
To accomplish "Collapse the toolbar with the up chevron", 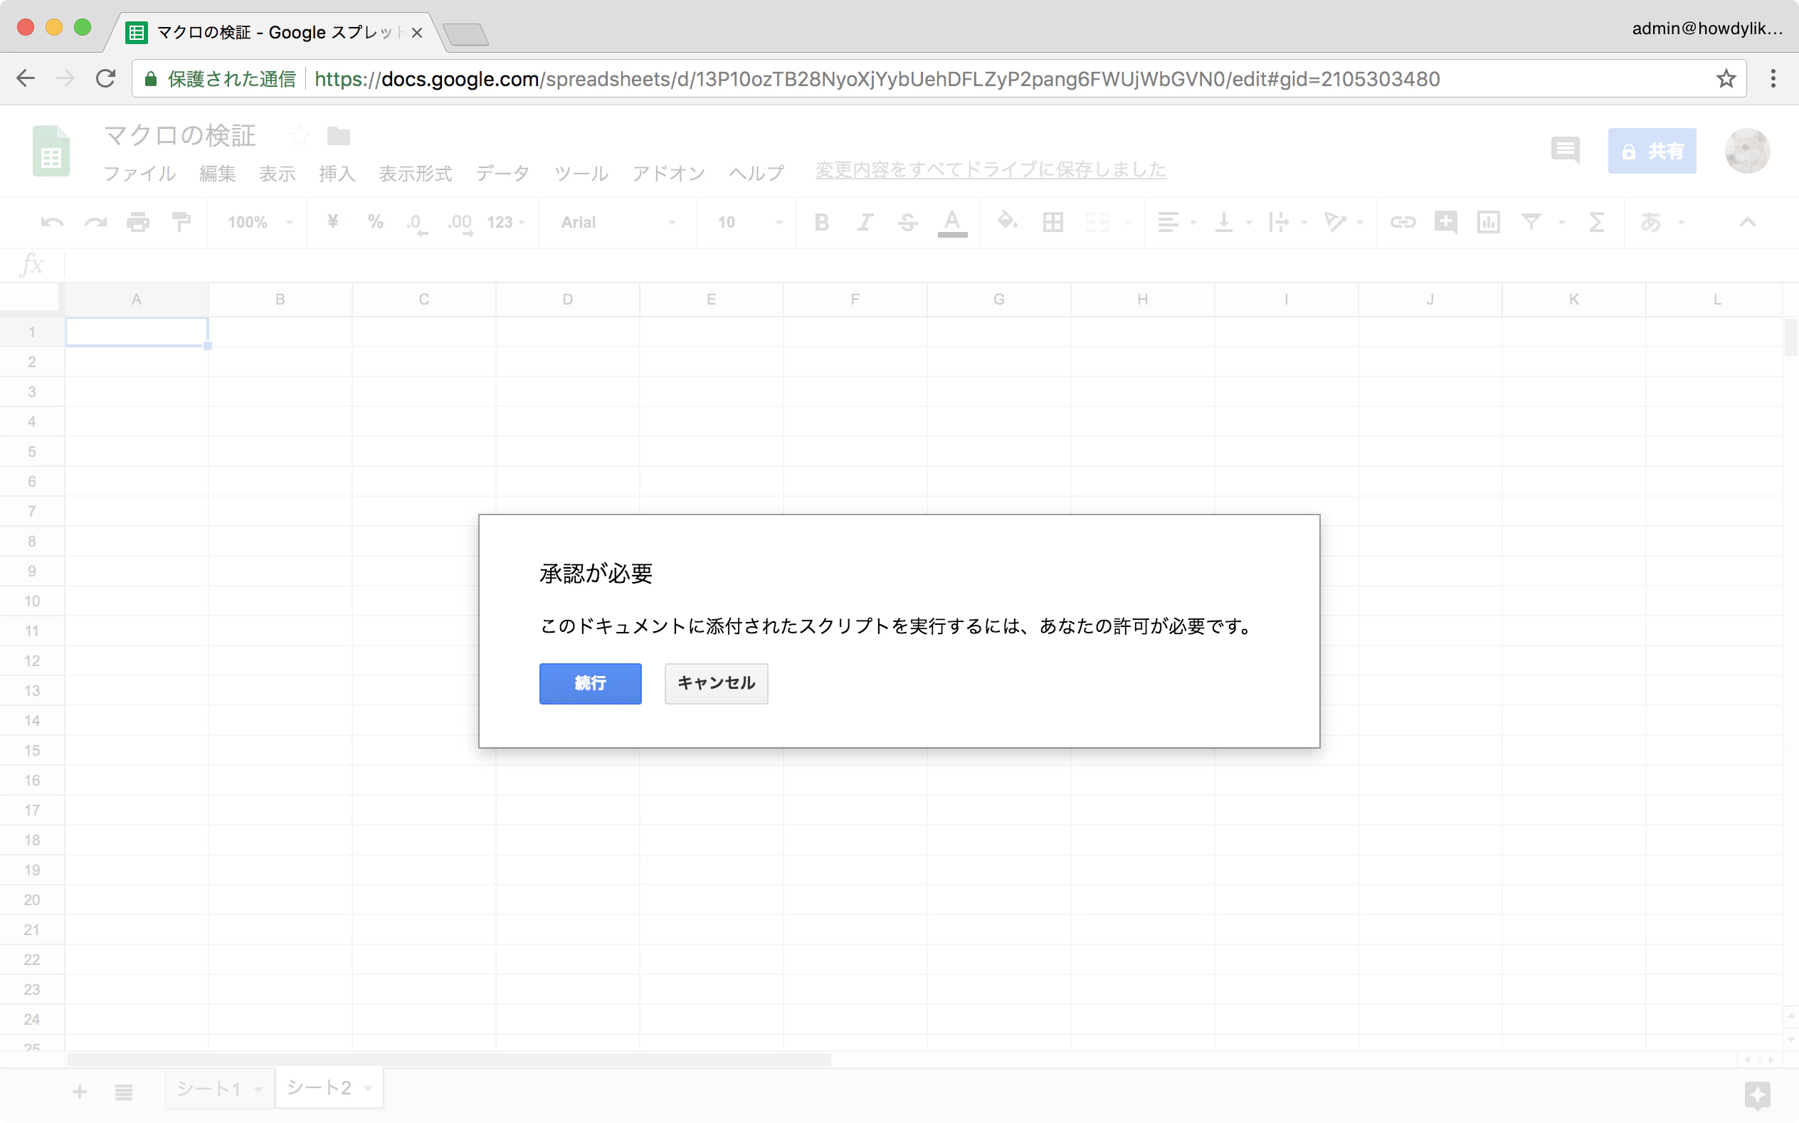I will pyautogui.click(x=1747, y=222).
